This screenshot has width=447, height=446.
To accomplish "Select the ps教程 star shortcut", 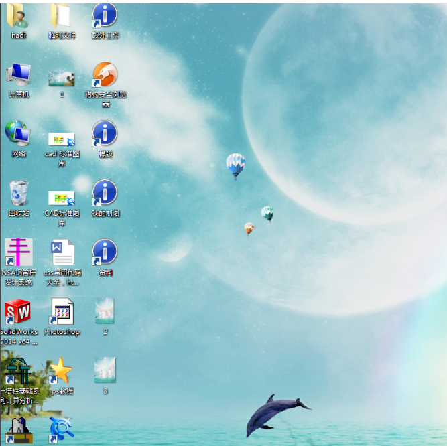I will tap(62, 370).
